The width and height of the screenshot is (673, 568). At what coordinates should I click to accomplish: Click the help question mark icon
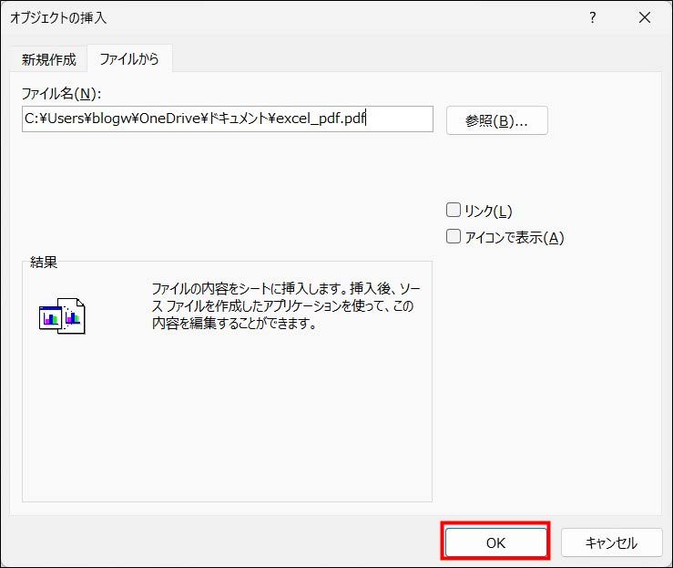593,17
